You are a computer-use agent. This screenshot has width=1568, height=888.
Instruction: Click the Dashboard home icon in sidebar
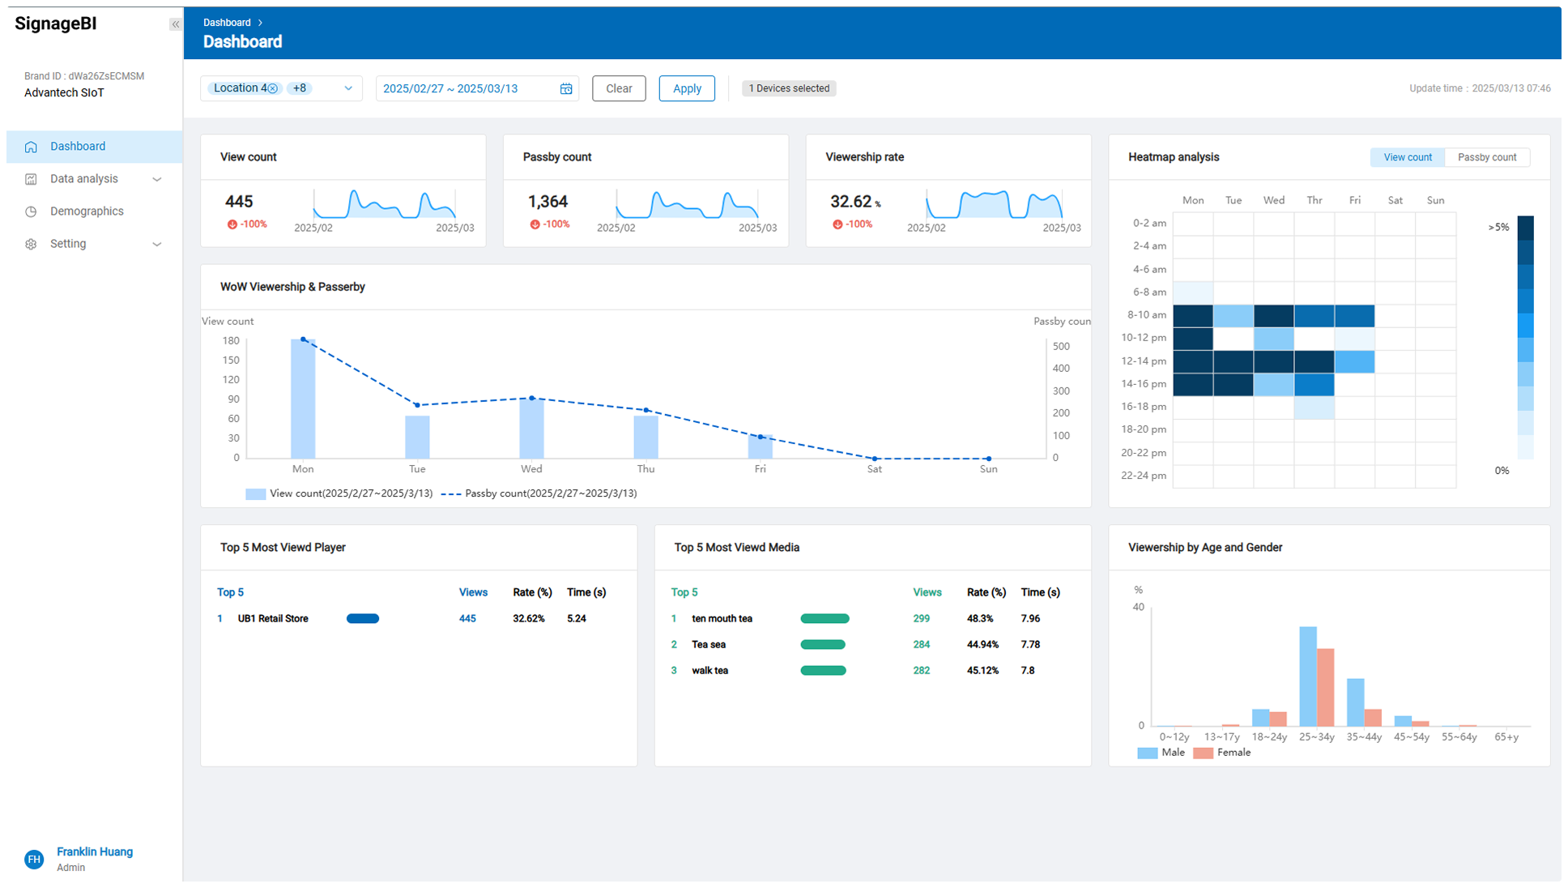[x=31, y=147]
